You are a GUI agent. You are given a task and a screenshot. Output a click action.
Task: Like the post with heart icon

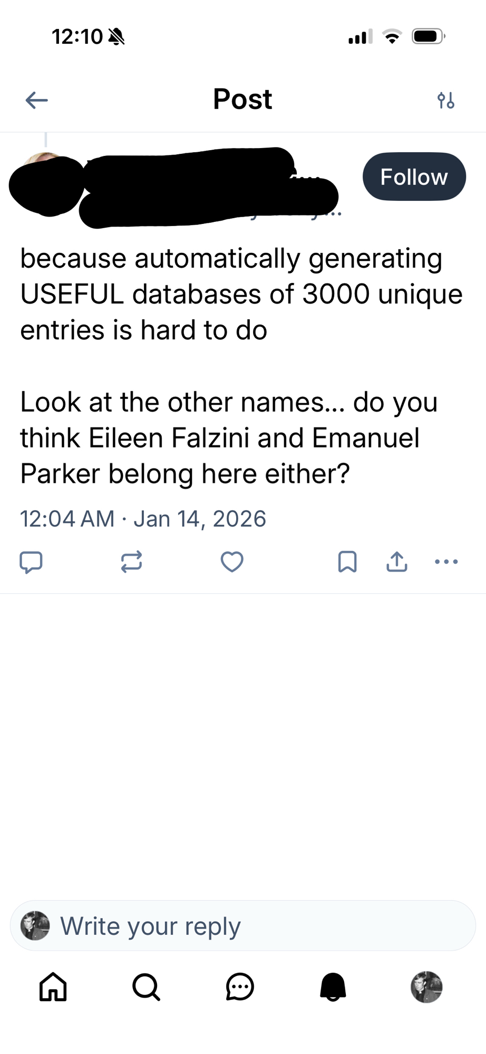[232, 562]
